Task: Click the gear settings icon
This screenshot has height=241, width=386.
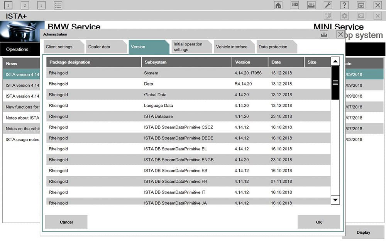Action: [344, 16]
